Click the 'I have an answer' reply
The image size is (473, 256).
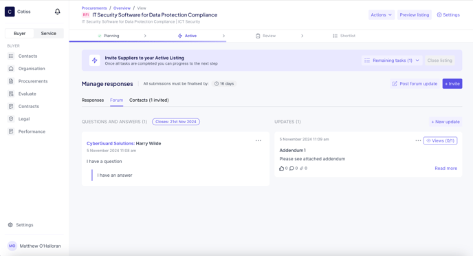point(115,175)
